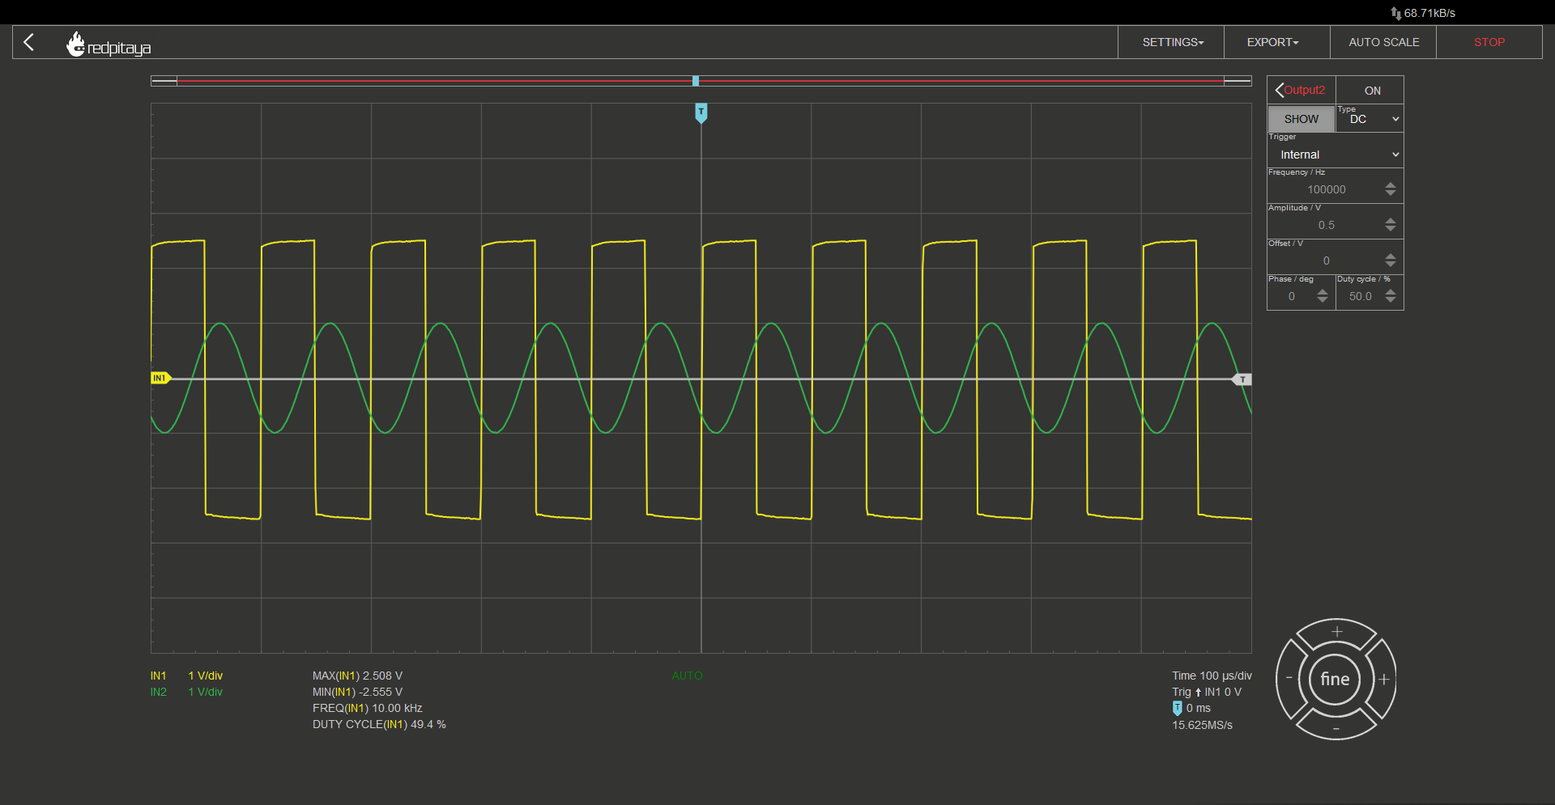This screenshot has height=805, width=1555.
Task: Click the Amplitude field showing 0.5
Action: tap(1326, 225)
